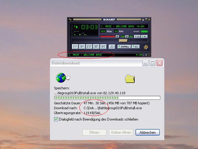Click the Winamp eject open file button
198x149 pixels.
pos(112,47)
